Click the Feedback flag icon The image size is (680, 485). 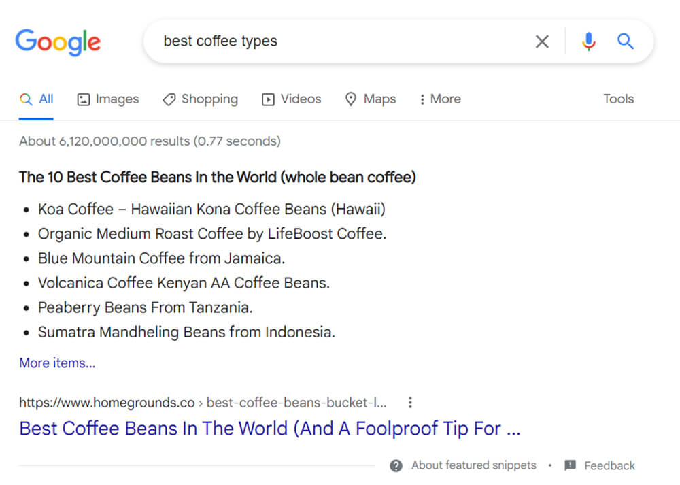click(571, 465)
